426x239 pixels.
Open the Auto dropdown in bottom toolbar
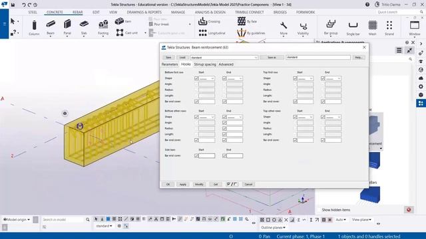(x=341, y=220)
